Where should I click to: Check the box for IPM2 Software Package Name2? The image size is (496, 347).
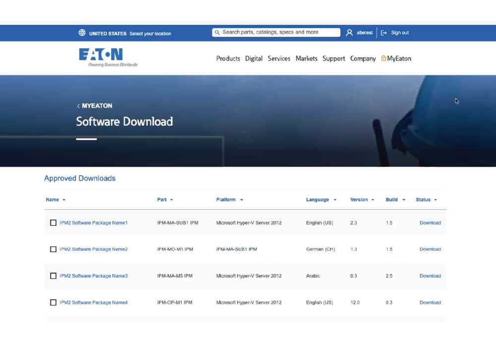click(x=53, y=249)
